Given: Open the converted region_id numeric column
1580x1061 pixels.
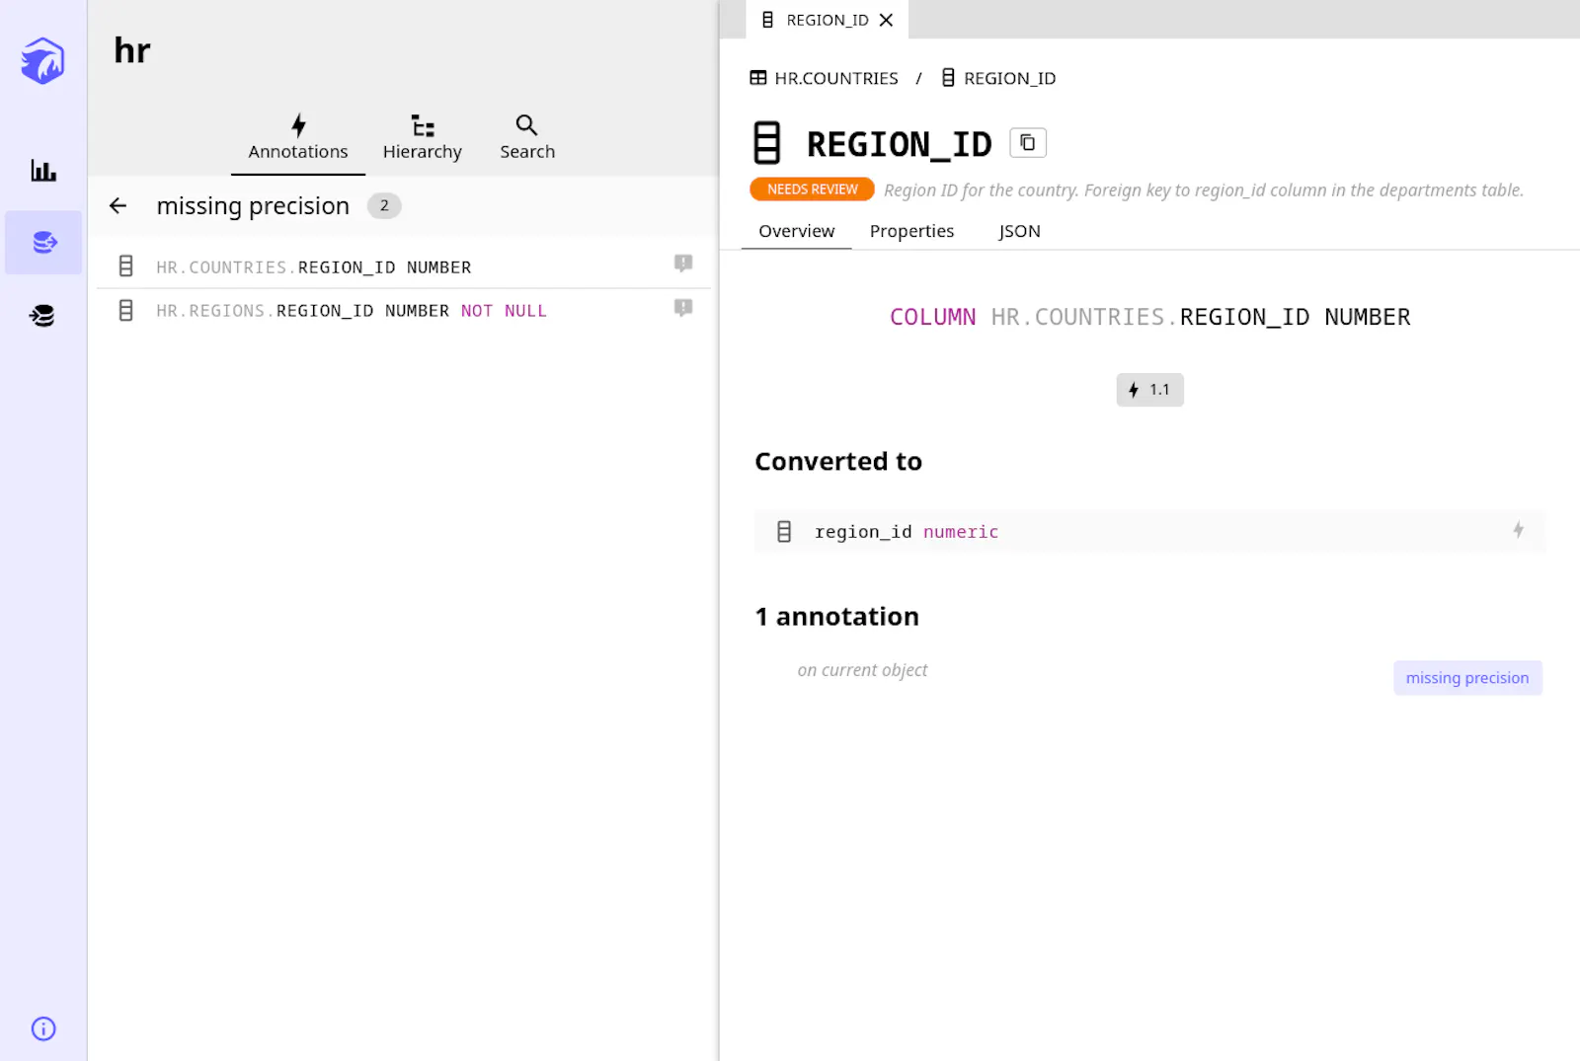Looking at the screenshot, I should click(1149, 531).
